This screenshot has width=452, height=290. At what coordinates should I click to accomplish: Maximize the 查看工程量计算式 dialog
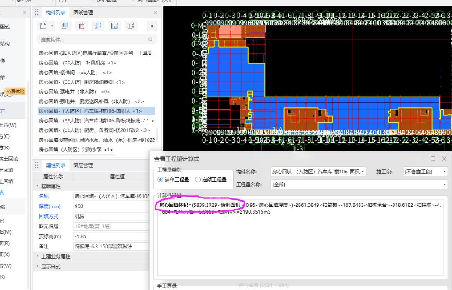click(433, 159)
